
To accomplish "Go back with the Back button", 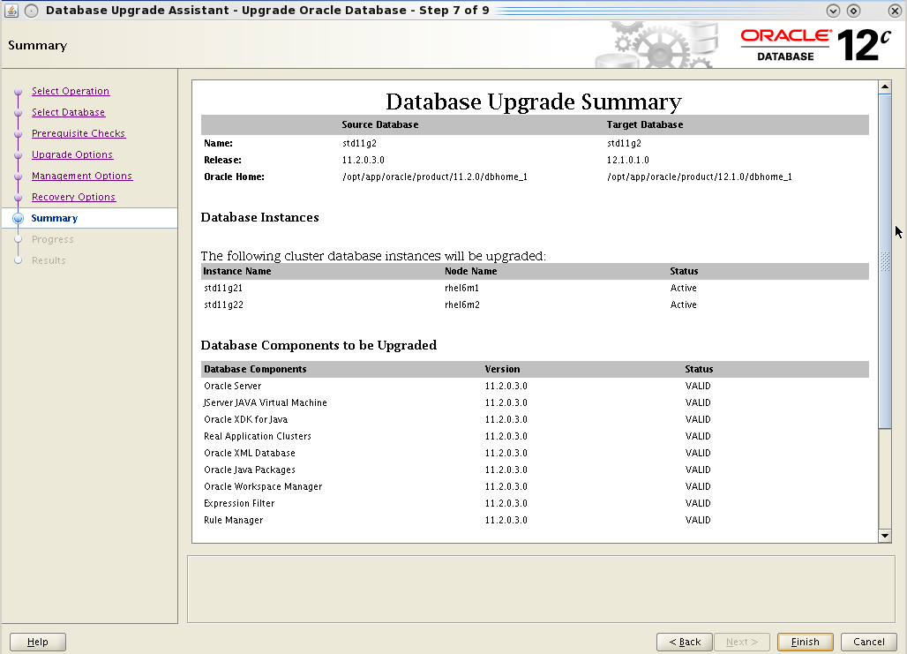I will click(685, 642).
